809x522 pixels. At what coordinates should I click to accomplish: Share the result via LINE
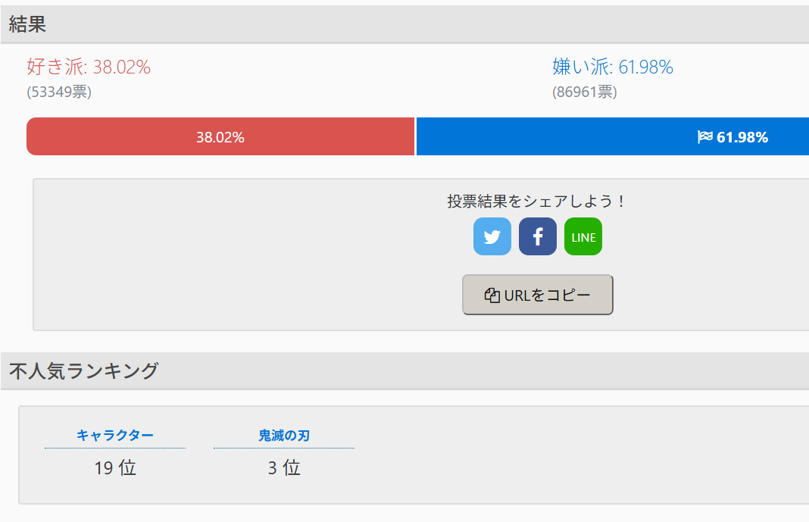click(x=583, y=236)
